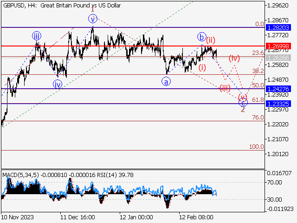Select the red (iv) wave label

coord(234,58)
